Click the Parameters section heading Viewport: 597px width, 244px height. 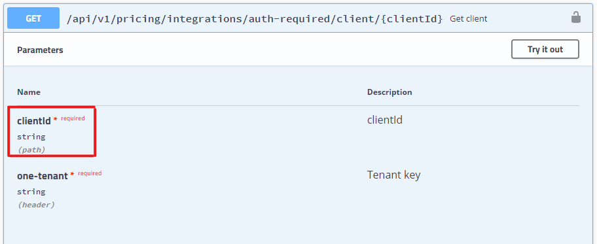click(x=40, y=50)
